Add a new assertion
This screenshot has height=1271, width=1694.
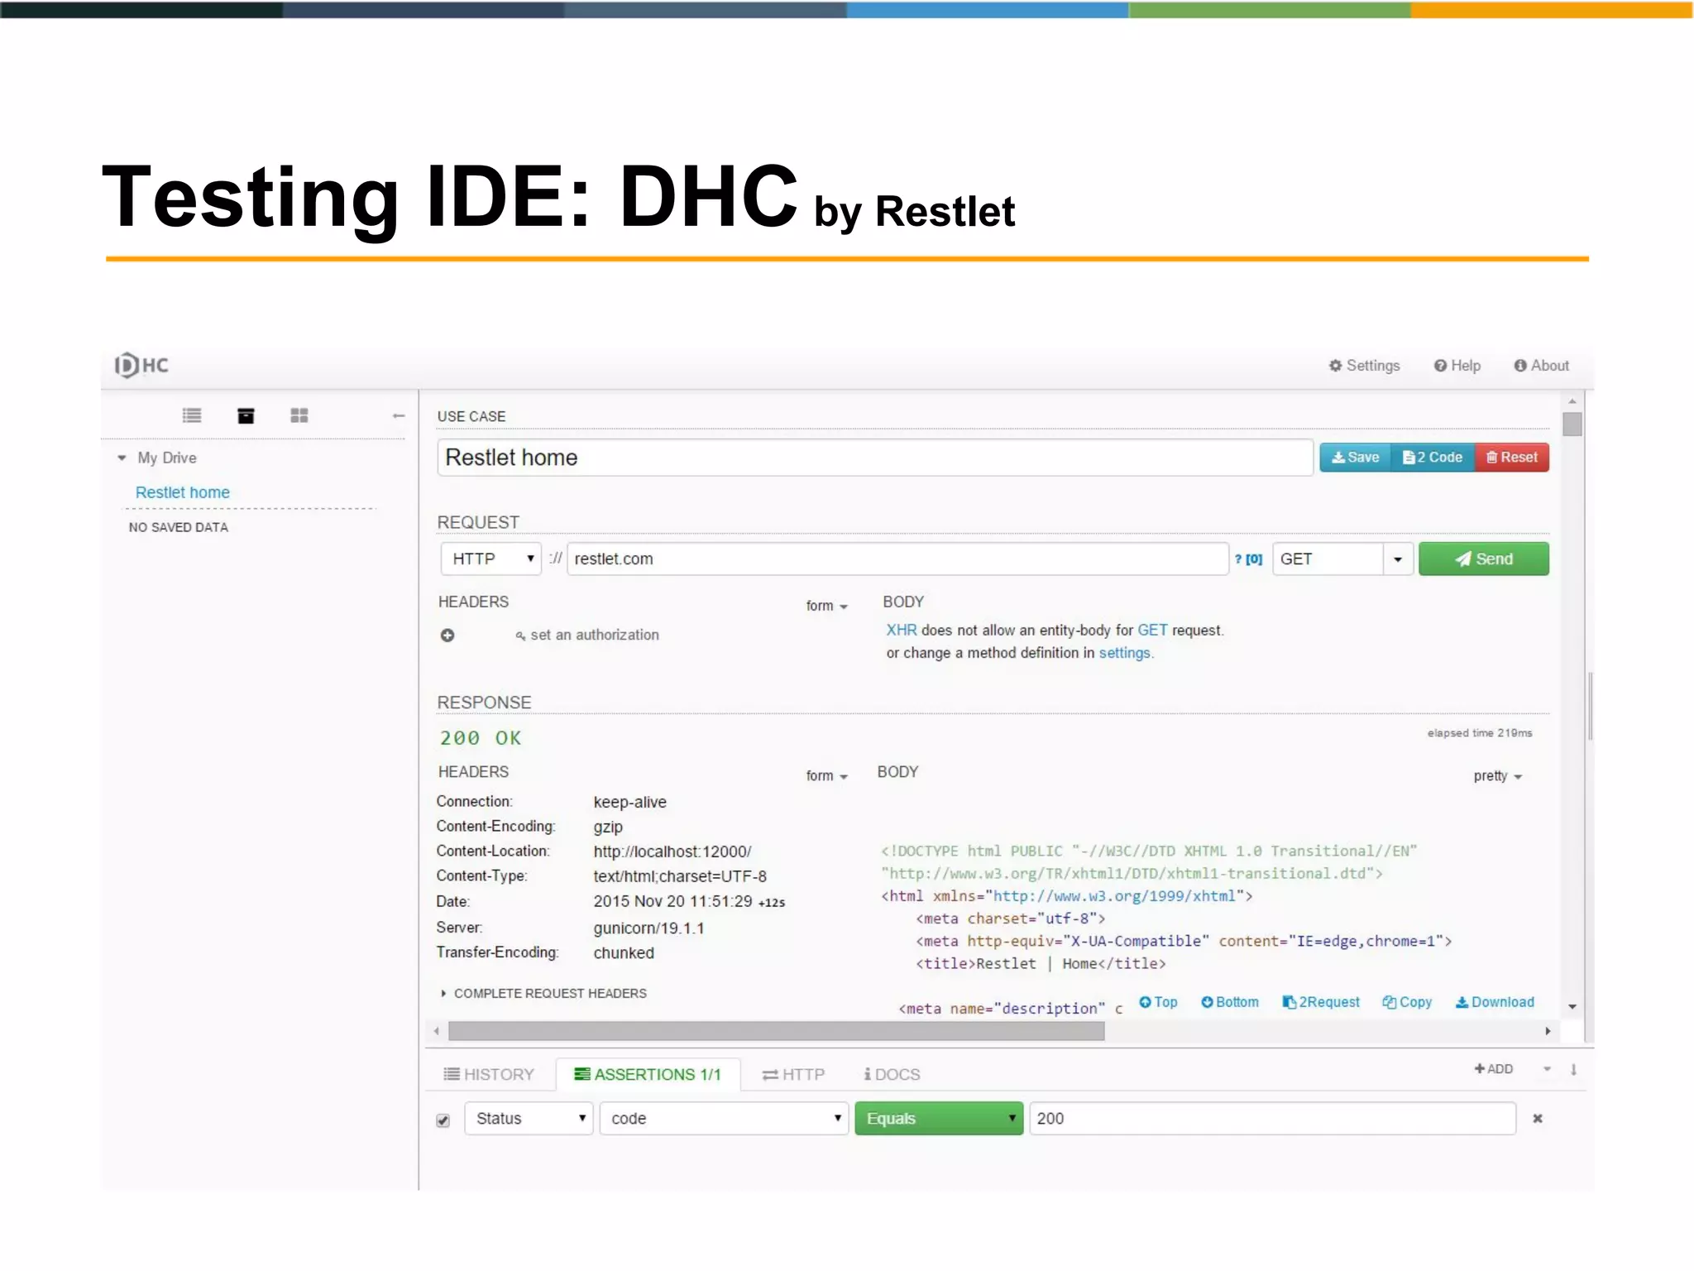click(1494, 1069)
